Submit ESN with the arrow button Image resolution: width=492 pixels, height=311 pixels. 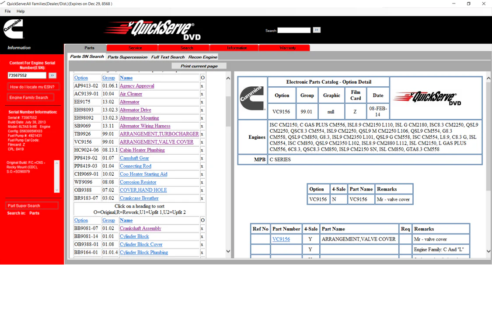pos(52,75)
